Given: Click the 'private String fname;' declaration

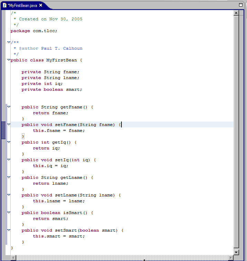Looking at the screenshot, I should [50, 72].
